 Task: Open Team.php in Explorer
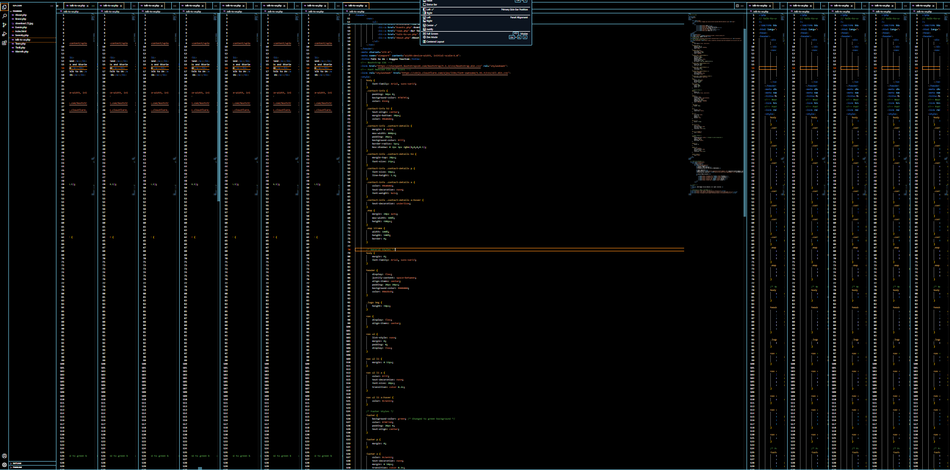coord(20,44)
